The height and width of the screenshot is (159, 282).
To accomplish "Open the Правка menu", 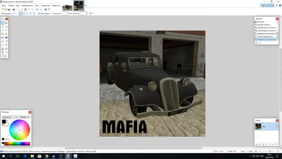I will click(x=11, y=6).
